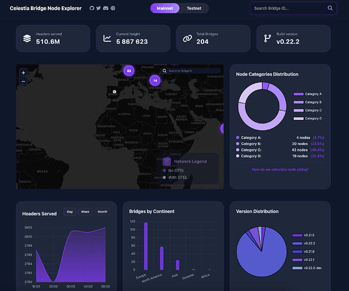349x291 pixels.
Task: Open the website globe icon in header
Action: pyautogui.click(x=113, y=8)
